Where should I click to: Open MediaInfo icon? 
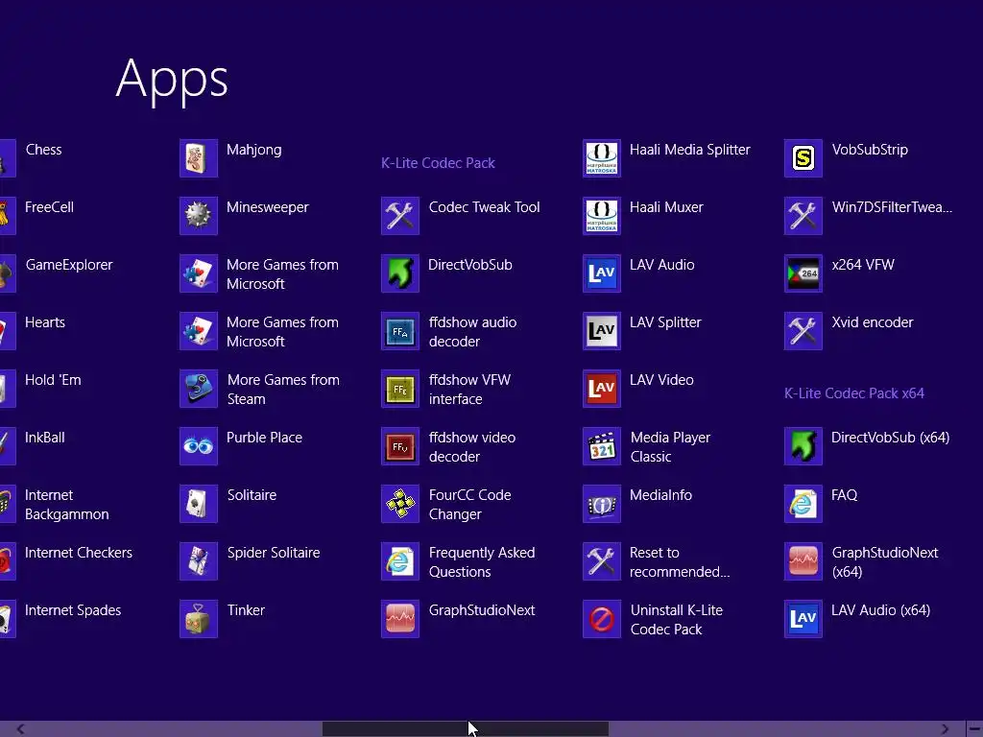tap(602, 504)
